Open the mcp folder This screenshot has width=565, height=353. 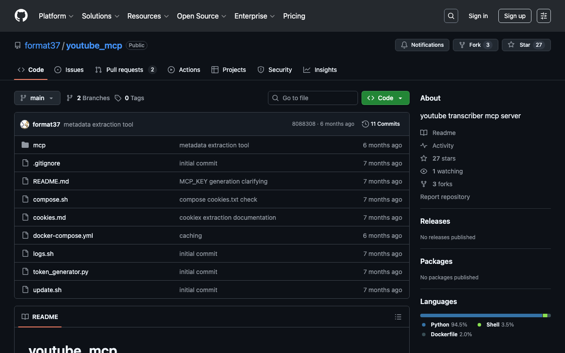[39, 145]
